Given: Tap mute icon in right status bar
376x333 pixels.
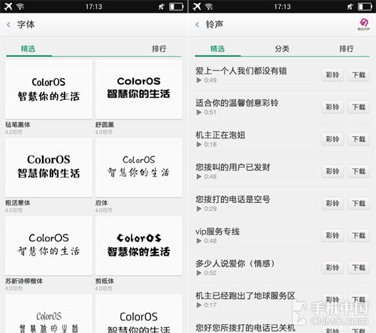Looking at the screenshot, I should (350, 7).
